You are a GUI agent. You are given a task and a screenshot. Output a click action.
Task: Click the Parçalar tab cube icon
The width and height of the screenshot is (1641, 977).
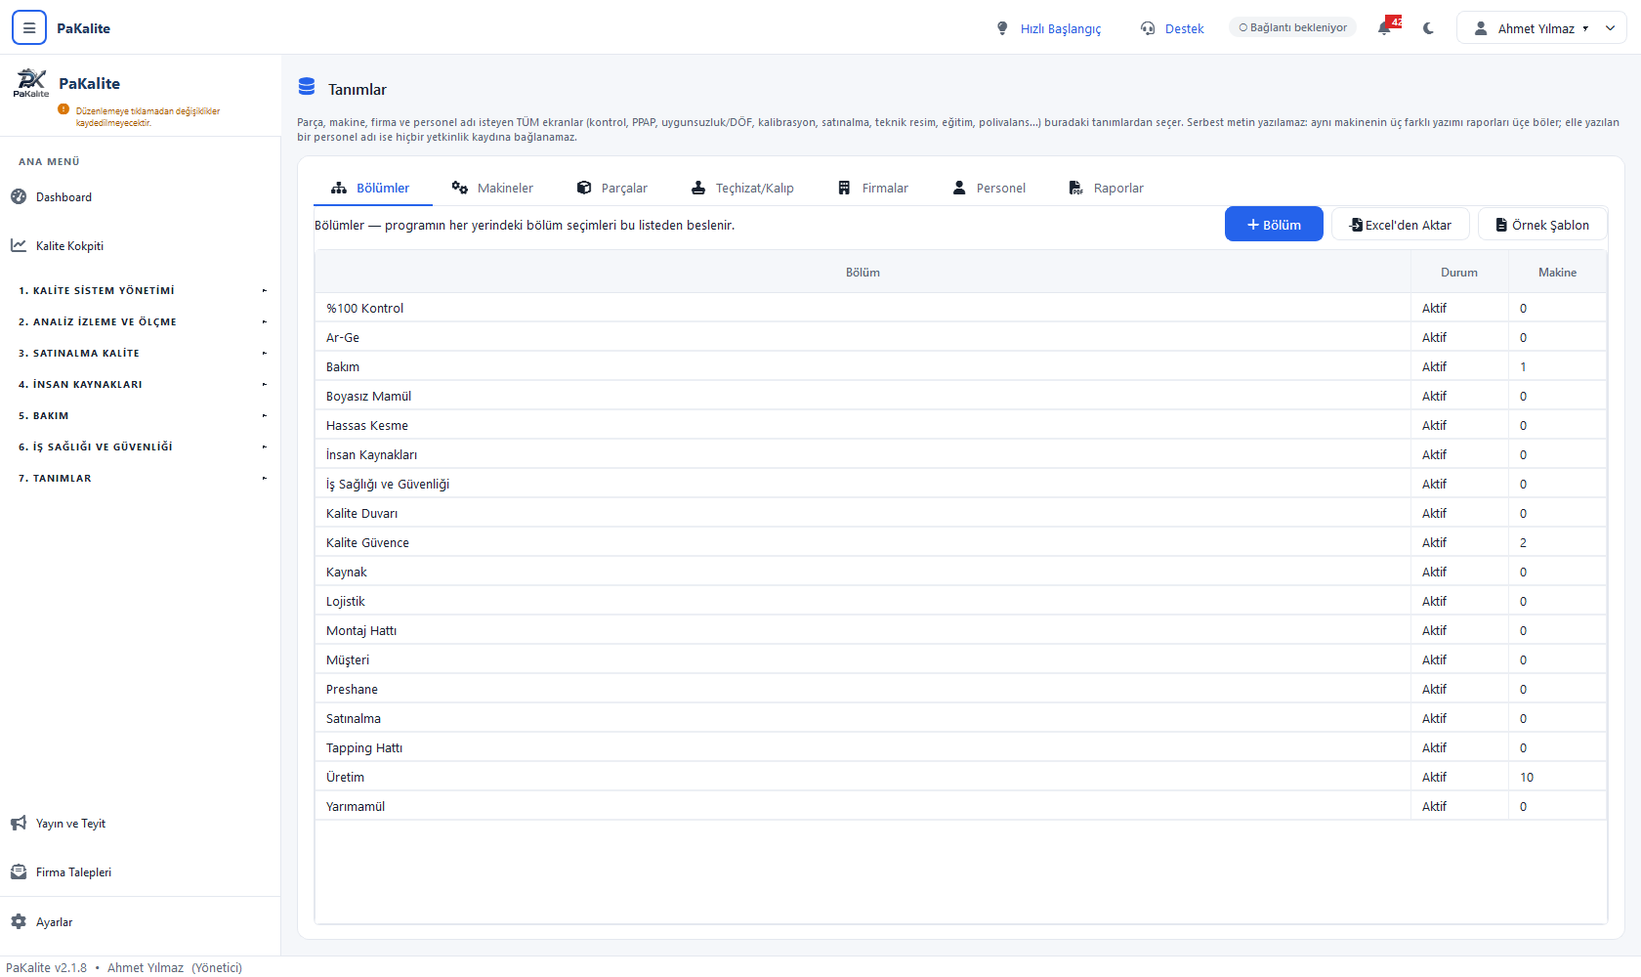[584, 188]
